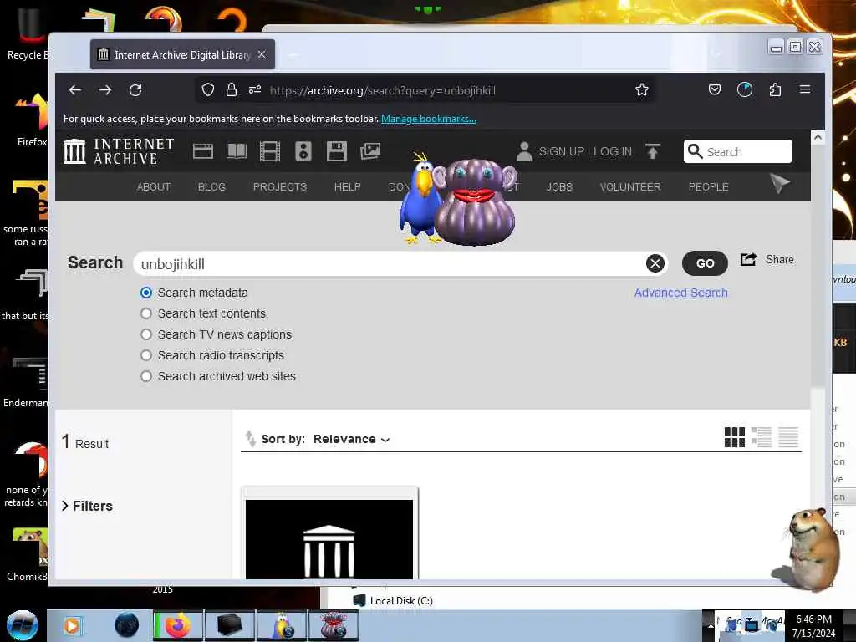Open site permissions icon in address bar

pyautogui.click(x=255, y=90)
